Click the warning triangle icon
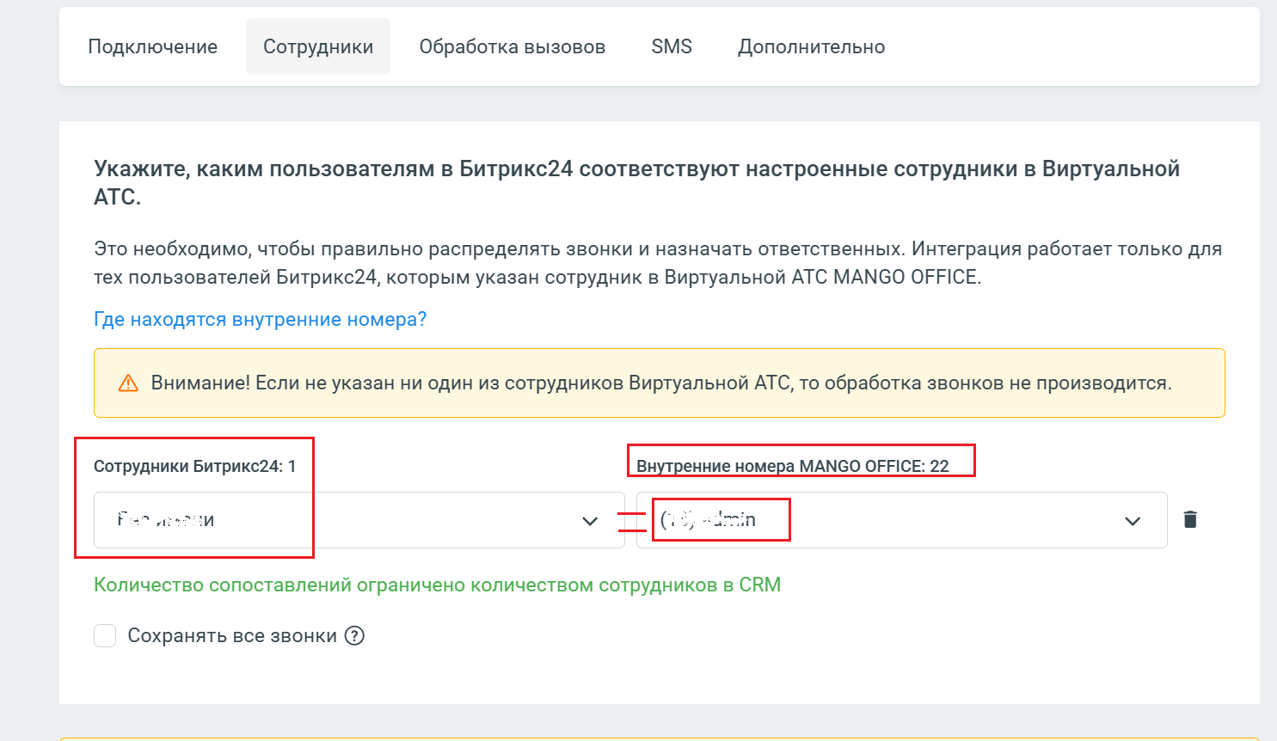Viewport: 1277px width, 741px height. point(128,383)
